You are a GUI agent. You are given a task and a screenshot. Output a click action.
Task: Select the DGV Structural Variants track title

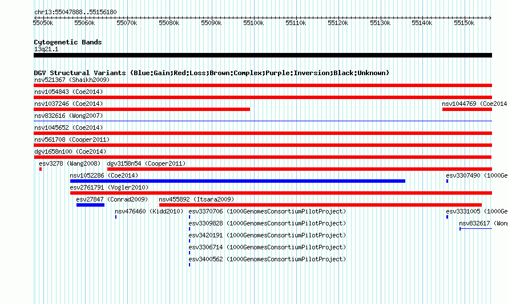click(211, 73)
